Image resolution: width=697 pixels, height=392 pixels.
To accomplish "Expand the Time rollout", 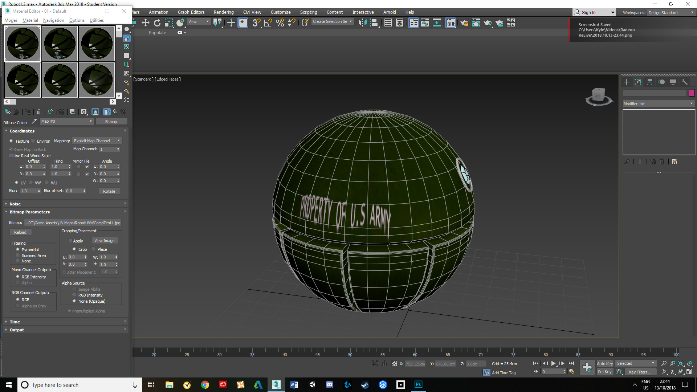I will point(15,322).
